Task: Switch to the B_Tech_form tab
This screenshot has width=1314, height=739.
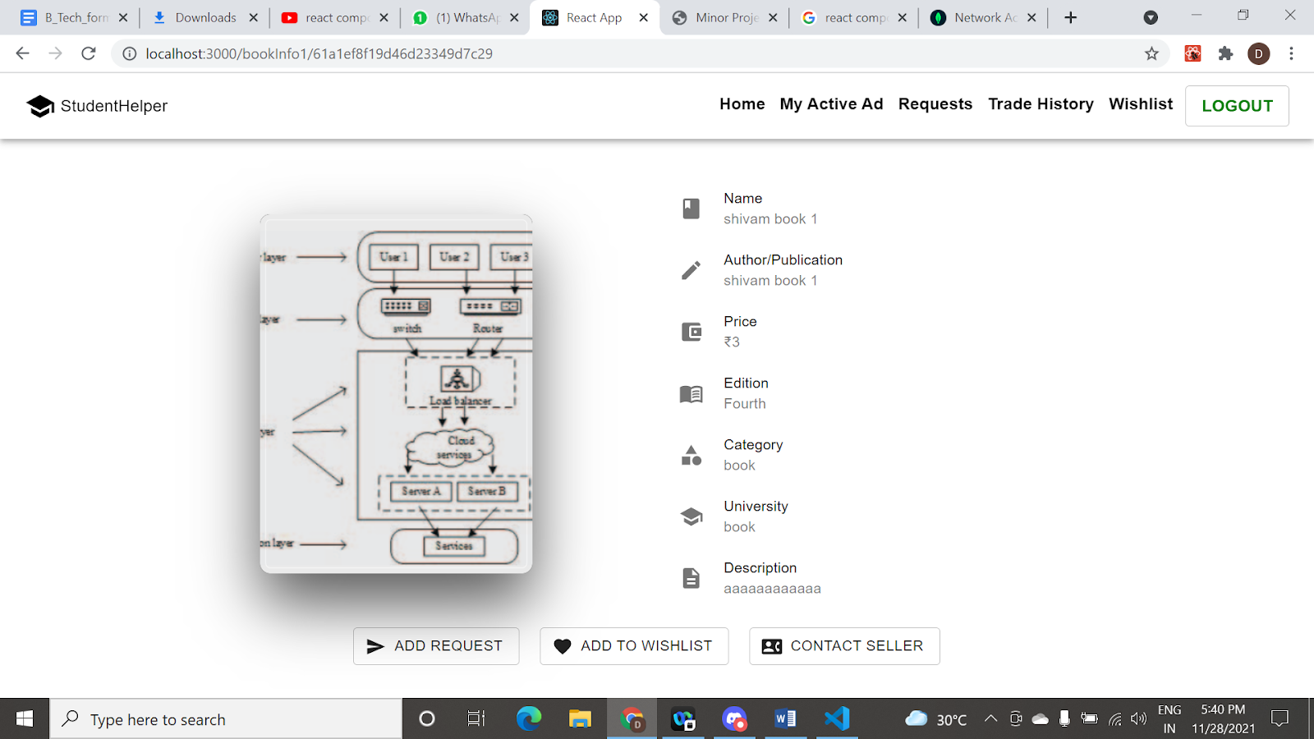Action: click(76, 17)
